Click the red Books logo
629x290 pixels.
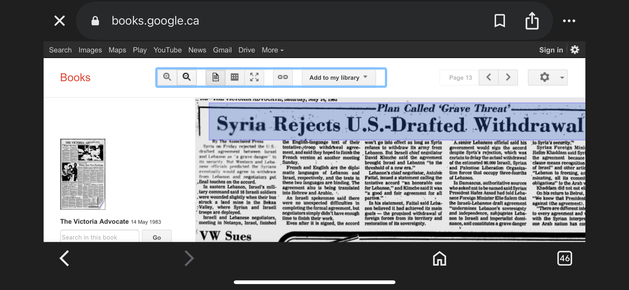tap(75, 77)
